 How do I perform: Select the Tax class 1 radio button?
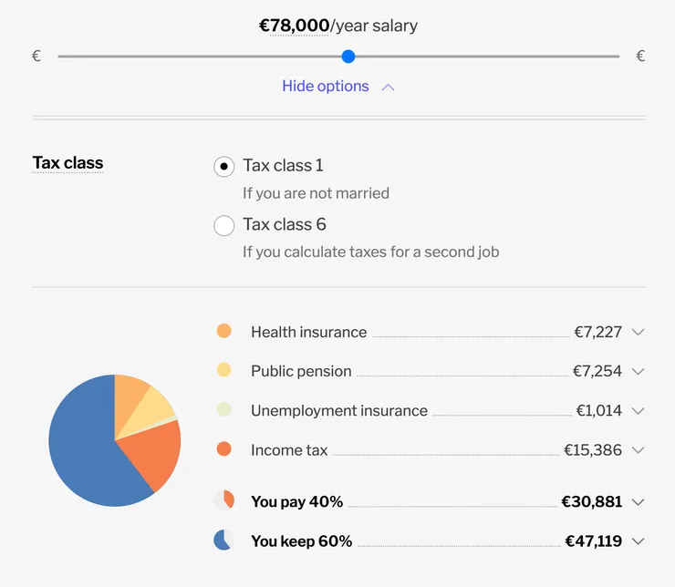(x=224, y=167)
